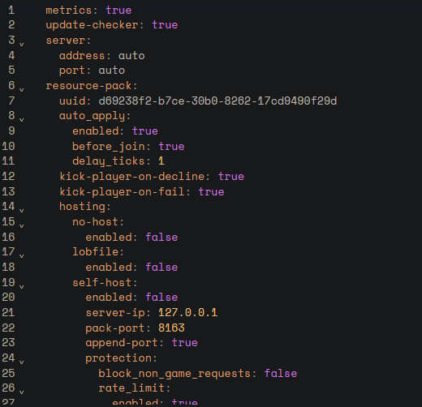Screen dimensions: 422x407
Task: Click the true value of metrics
Action: click(118, 11)
